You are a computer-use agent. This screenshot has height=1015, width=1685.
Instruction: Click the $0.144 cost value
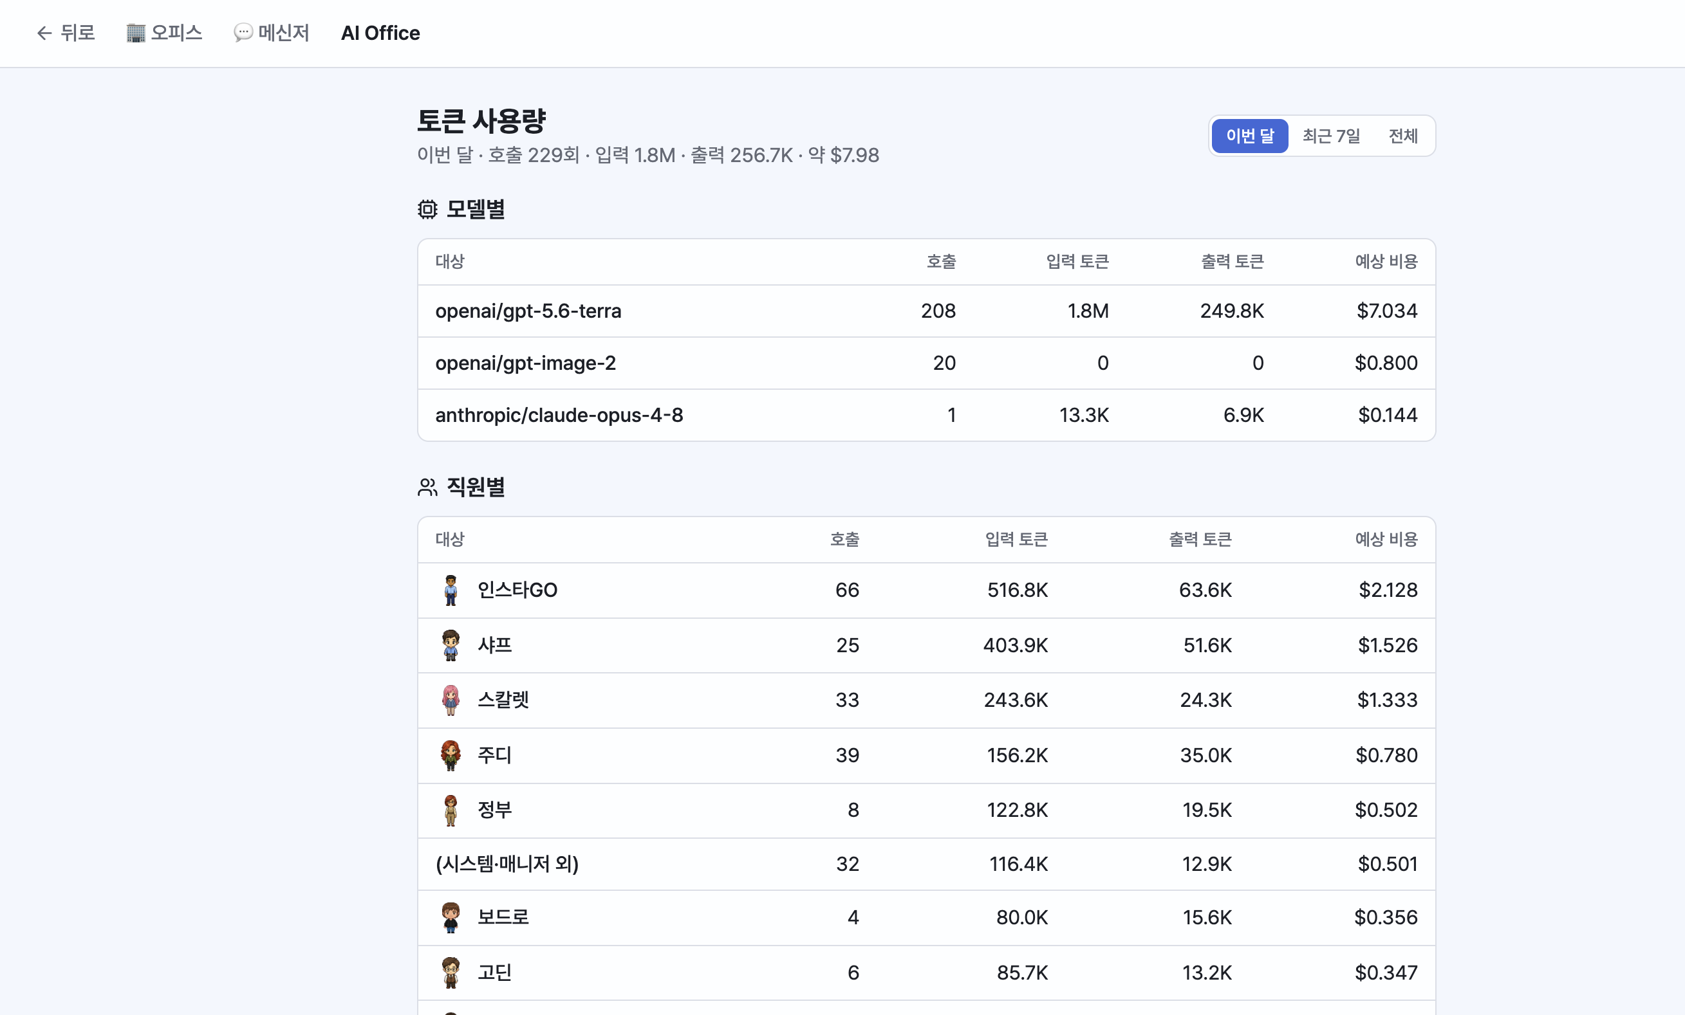pos(1388,415)
